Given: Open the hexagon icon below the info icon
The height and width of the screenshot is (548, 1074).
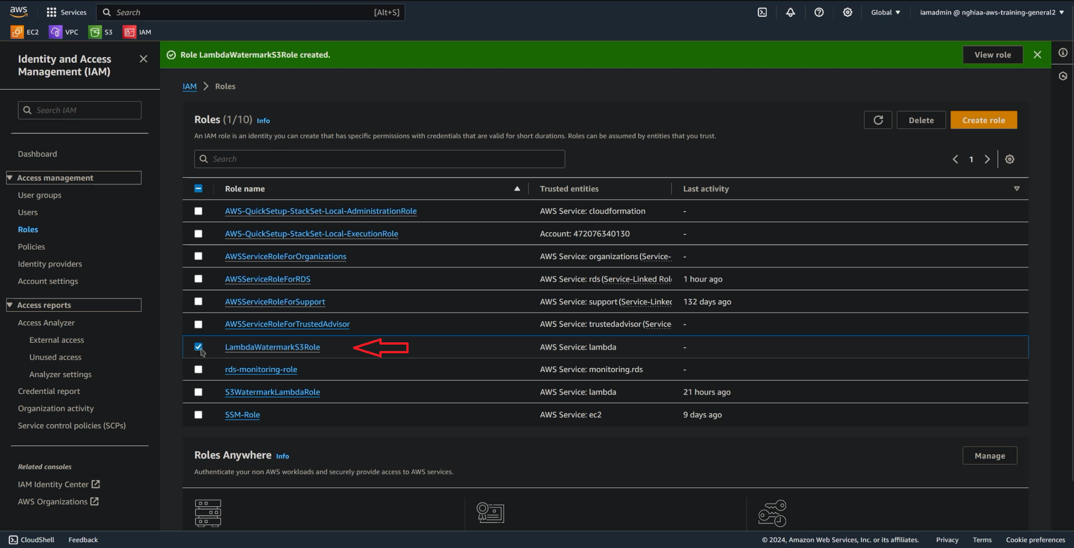Looking at the screenshot, I should tap(1063, 76).
